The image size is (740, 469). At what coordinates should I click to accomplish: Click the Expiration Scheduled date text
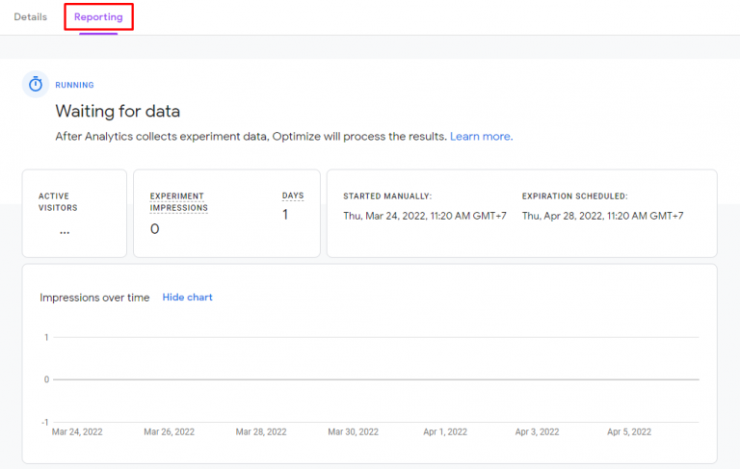(602, 216)
